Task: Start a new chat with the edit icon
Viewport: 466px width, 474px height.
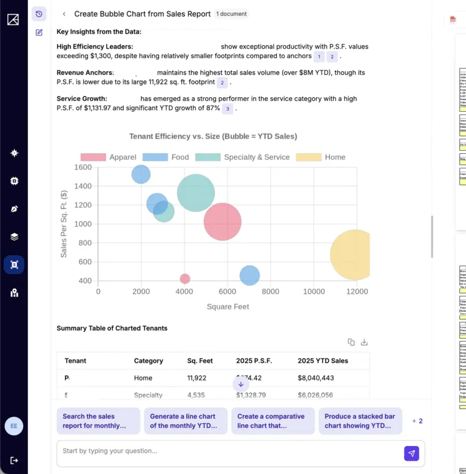Action: [39, 32]
